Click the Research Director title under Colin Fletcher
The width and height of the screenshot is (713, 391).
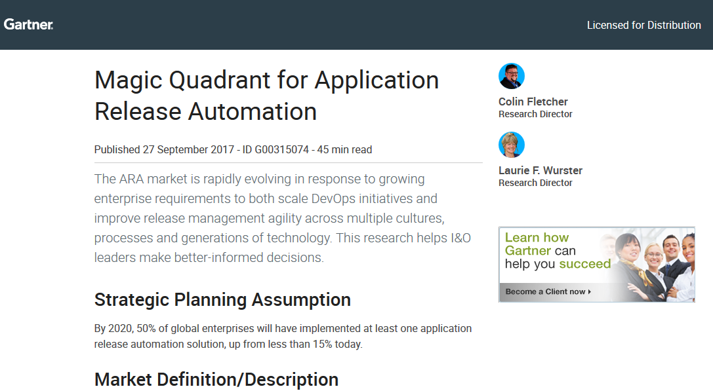pos(535,114)
